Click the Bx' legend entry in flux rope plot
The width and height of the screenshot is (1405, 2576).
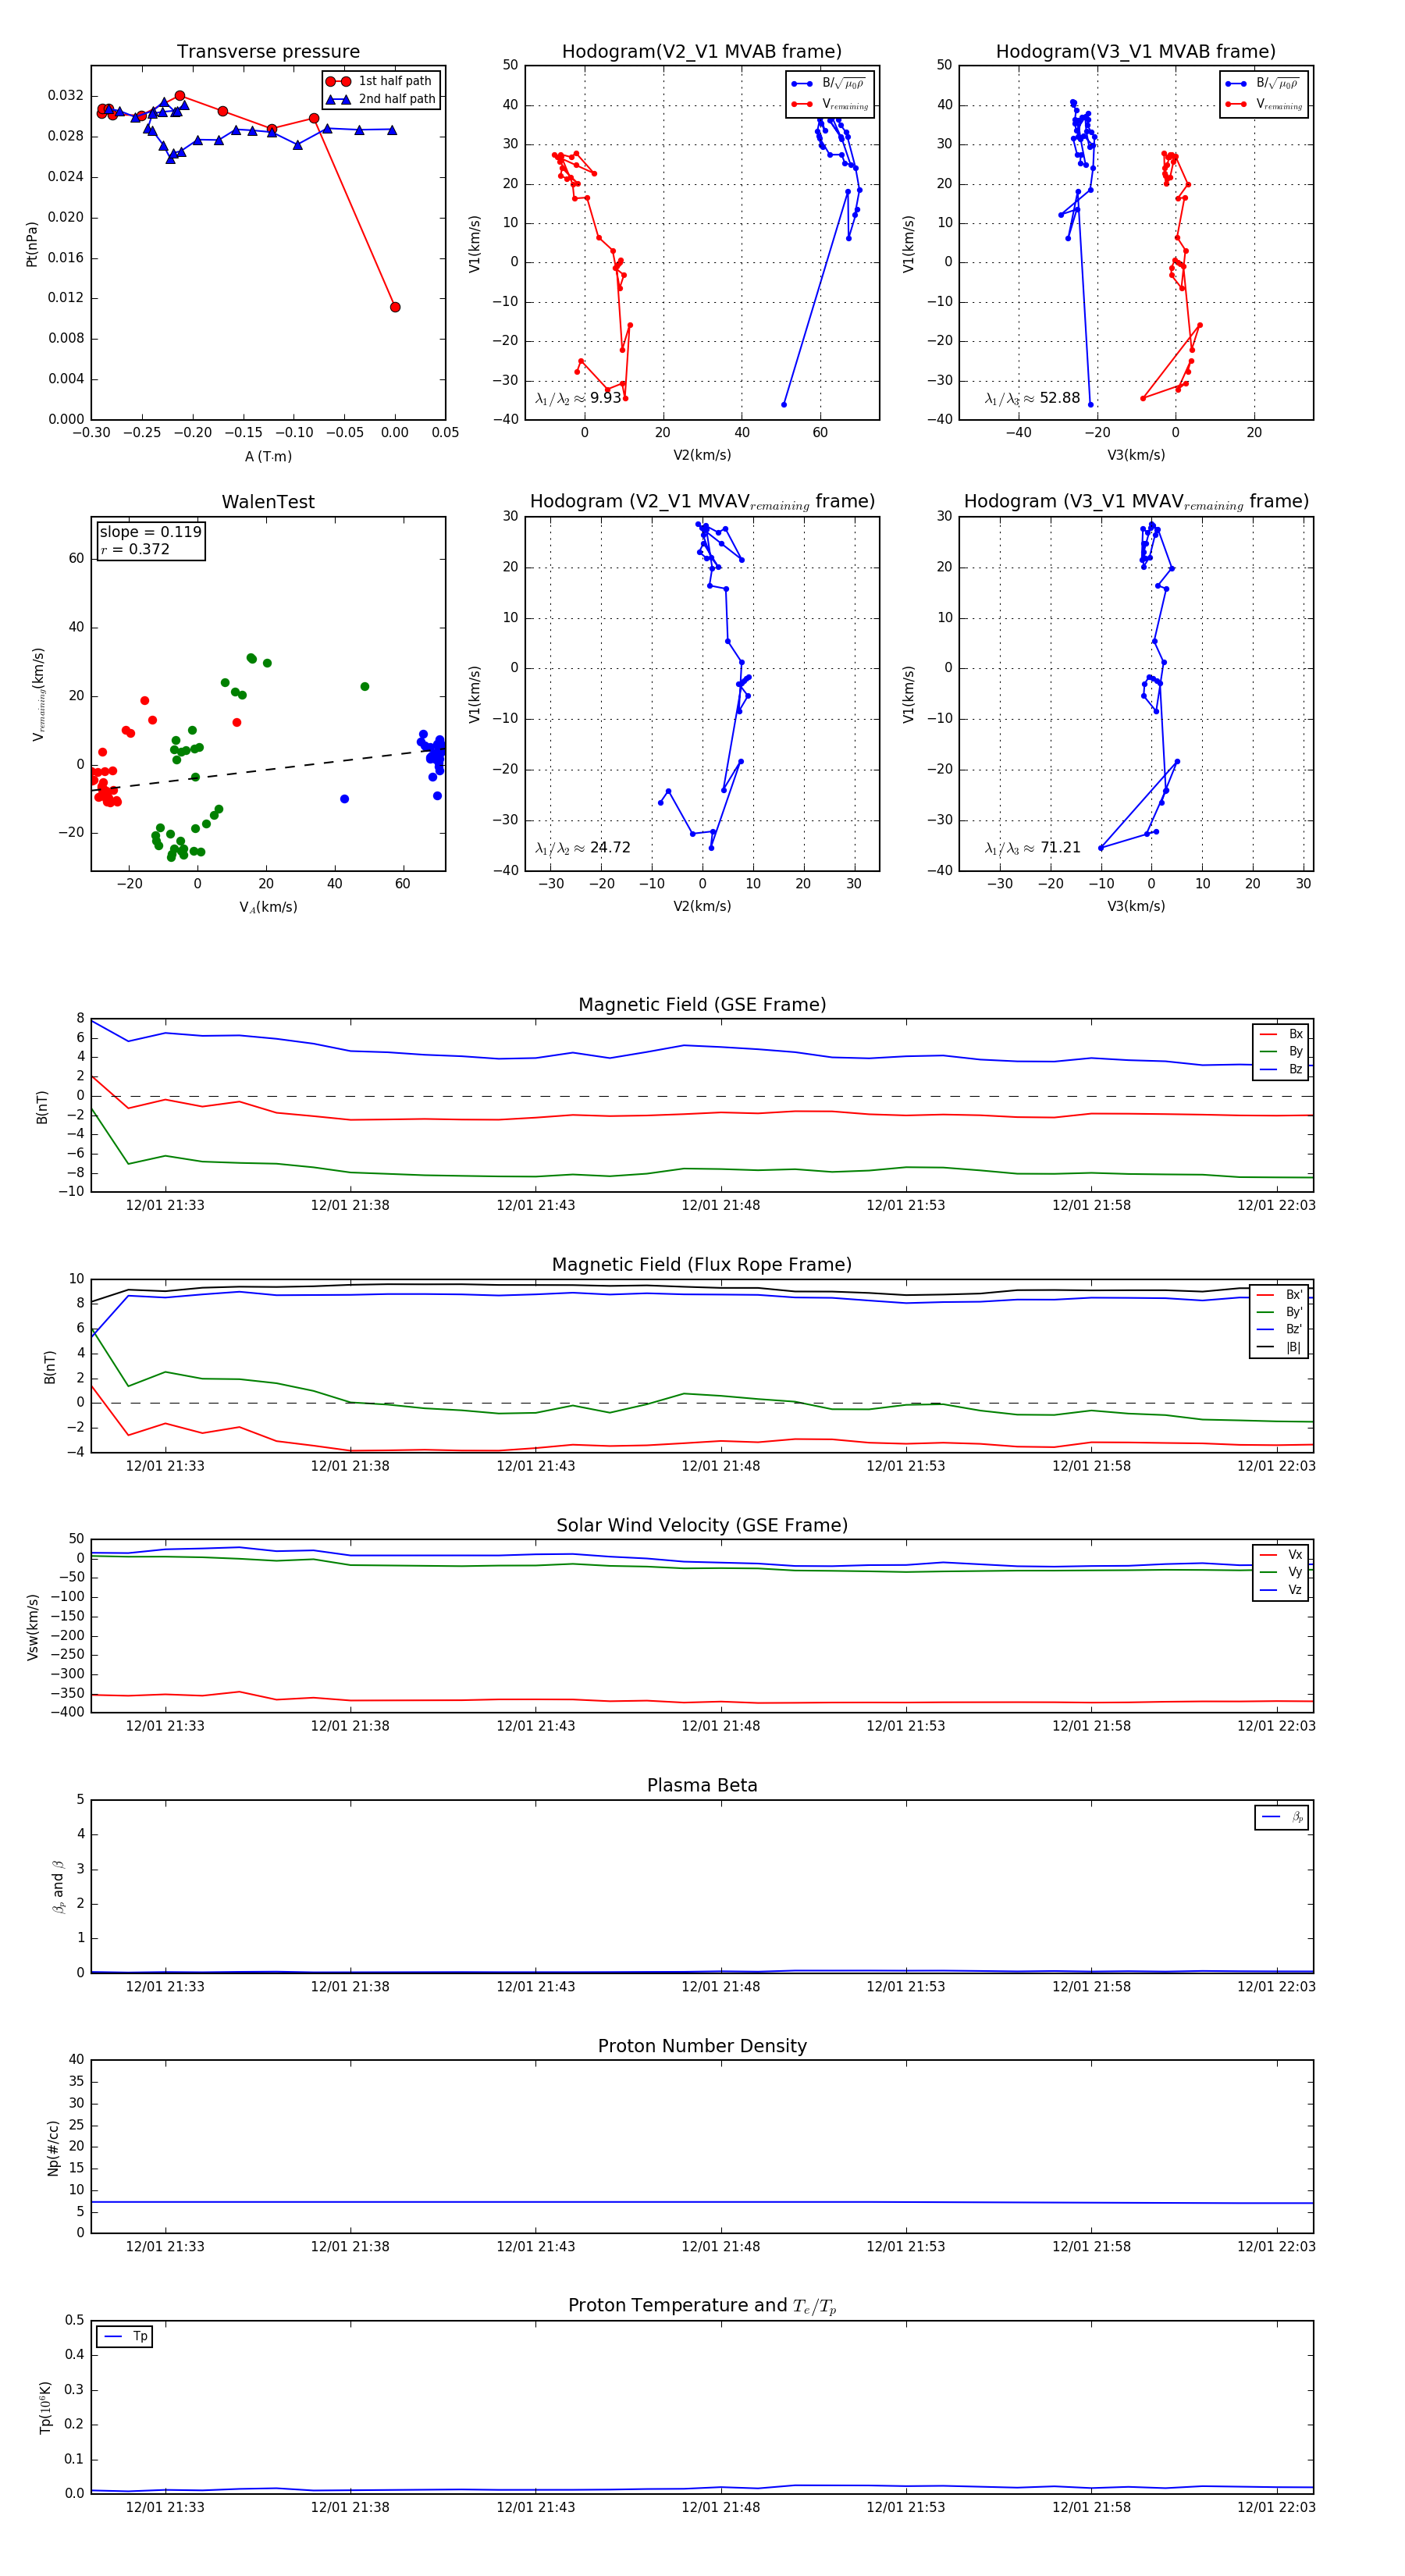[x=1281, y=1295]
